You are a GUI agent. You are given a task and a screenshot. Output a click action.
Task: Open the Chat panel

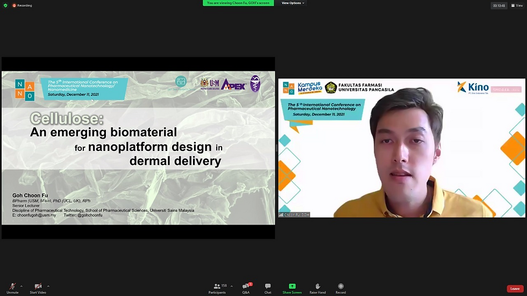tap(268, 288)
